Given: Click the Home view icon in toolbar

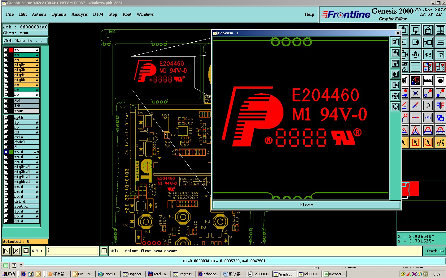Looking at the screenshot, I should [x=428, y=30].
